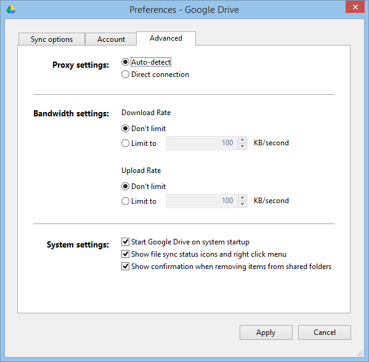This screenshot has width=369, height=362.
Task: Decrease download limit with down arrow
Action: click(x=242, y=147)
